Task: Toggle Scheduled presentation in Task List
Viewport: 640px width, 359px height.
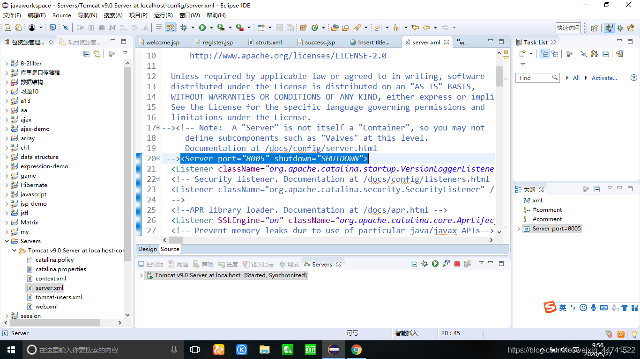Action: point(555,54)
